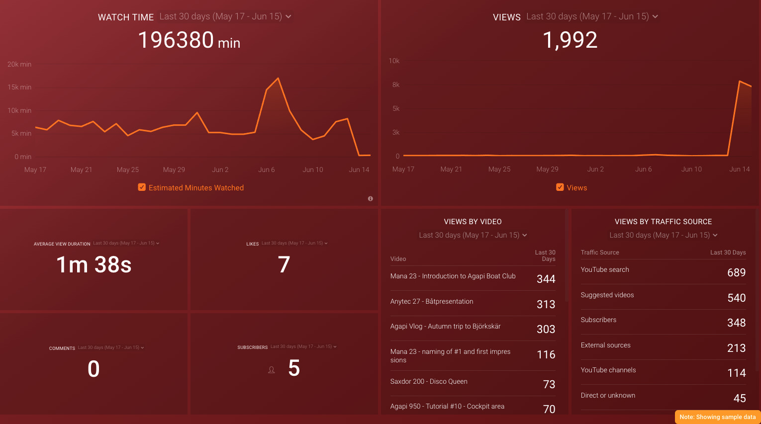Click the peak on the Watch Time line chart
This screenshot has height=424, width=761.
click(278, 78)
